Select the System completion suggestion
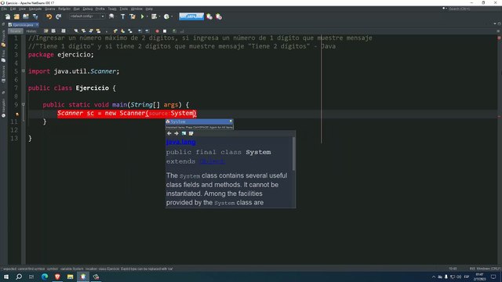Screen dimensions: 502x282 pyautogui.click(x=199, y=121)
